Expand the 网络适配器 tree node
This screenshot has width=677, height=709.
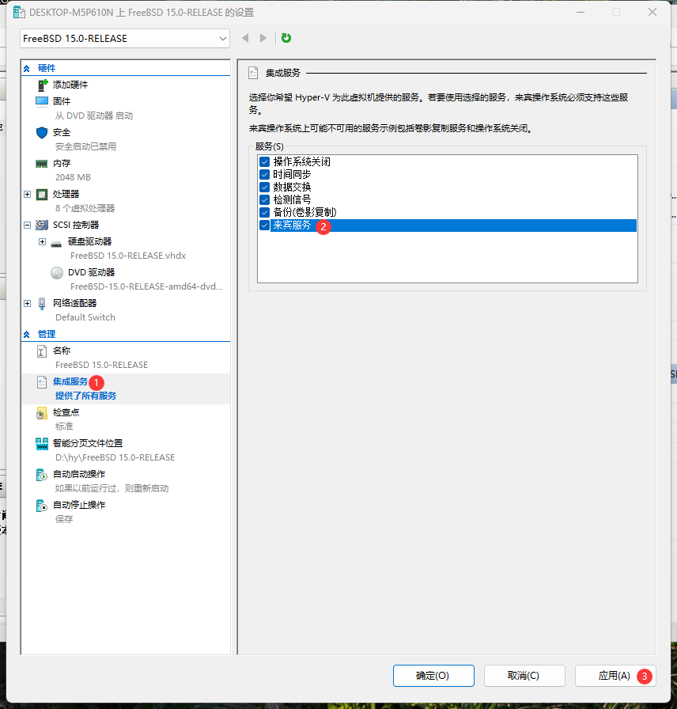[27, 303]
